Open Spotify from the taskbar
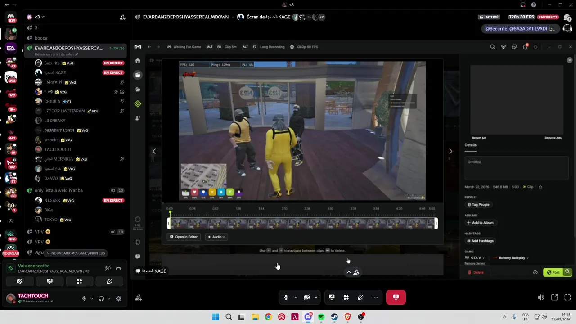 pyautogui.click(x=321, y=317)
